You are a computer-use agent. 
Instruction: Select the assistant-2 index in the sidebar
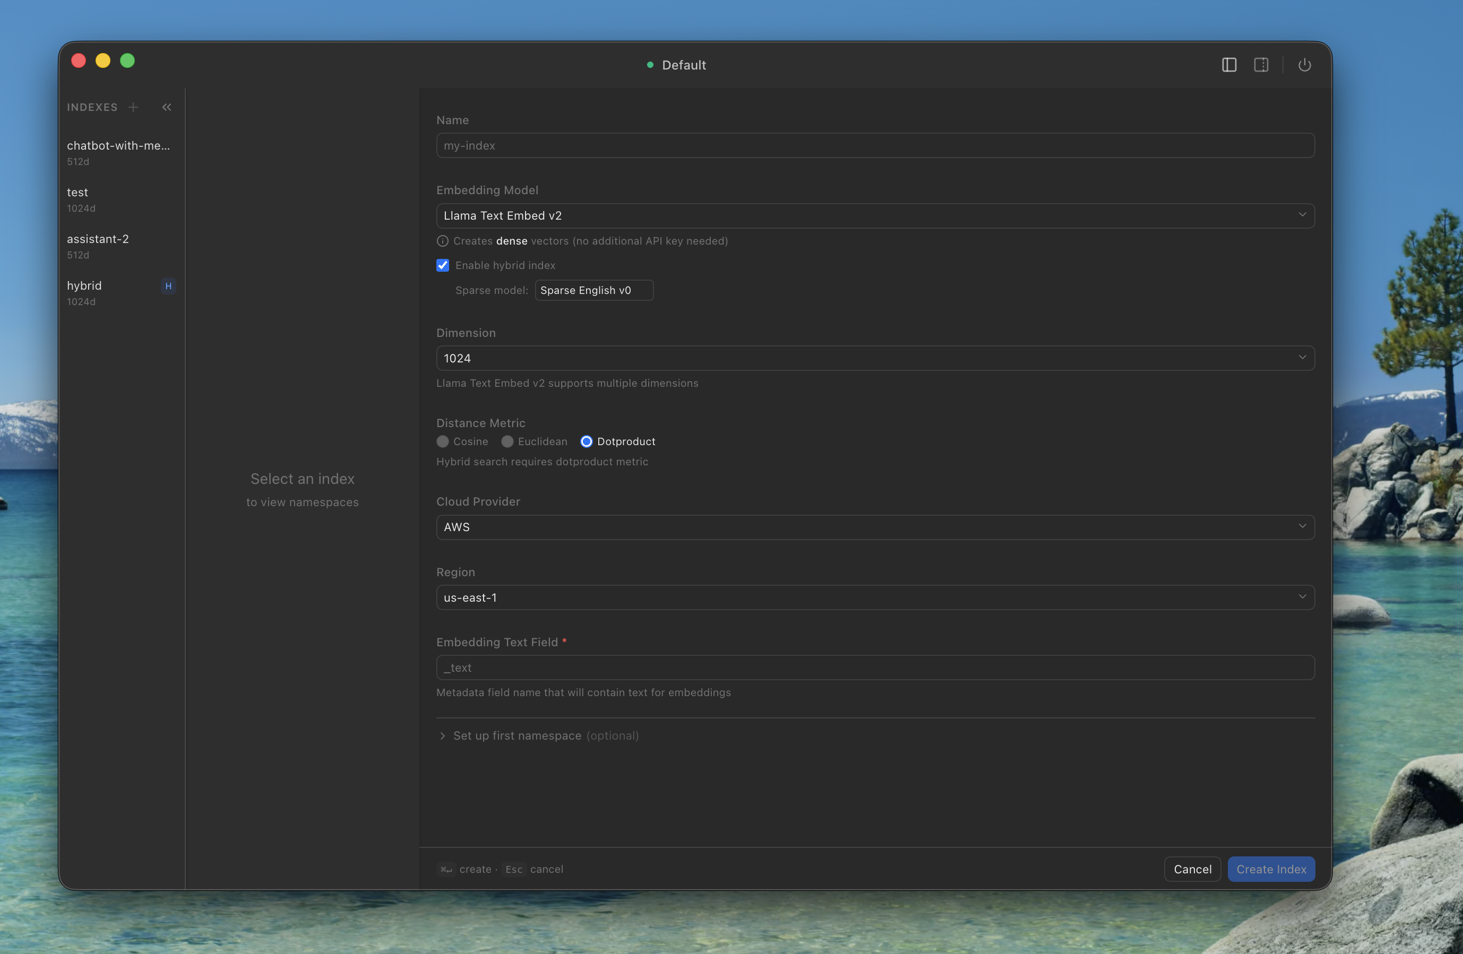[98, 239]
